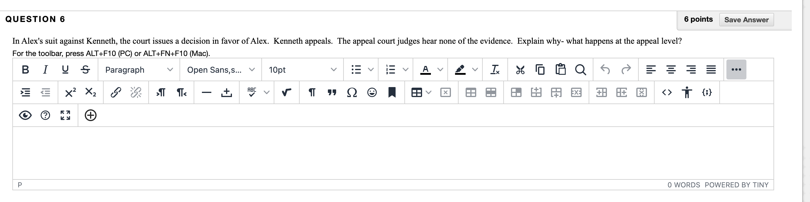Insert an emoji

pyautogui.click(x=372, y=92)
